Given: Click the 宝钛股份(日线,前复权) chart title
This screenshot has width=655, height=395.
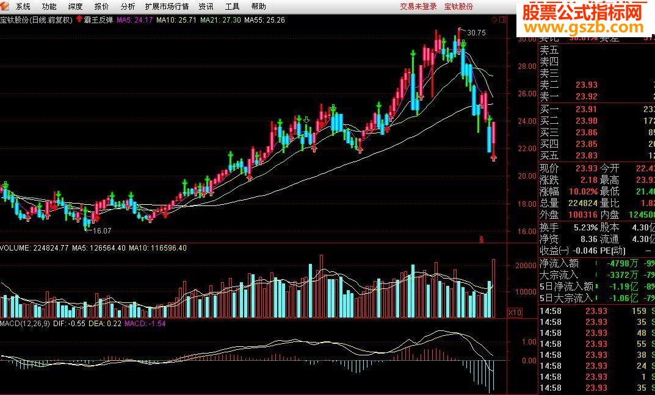Looking at the screenshot, I should [x=37, y=20].
